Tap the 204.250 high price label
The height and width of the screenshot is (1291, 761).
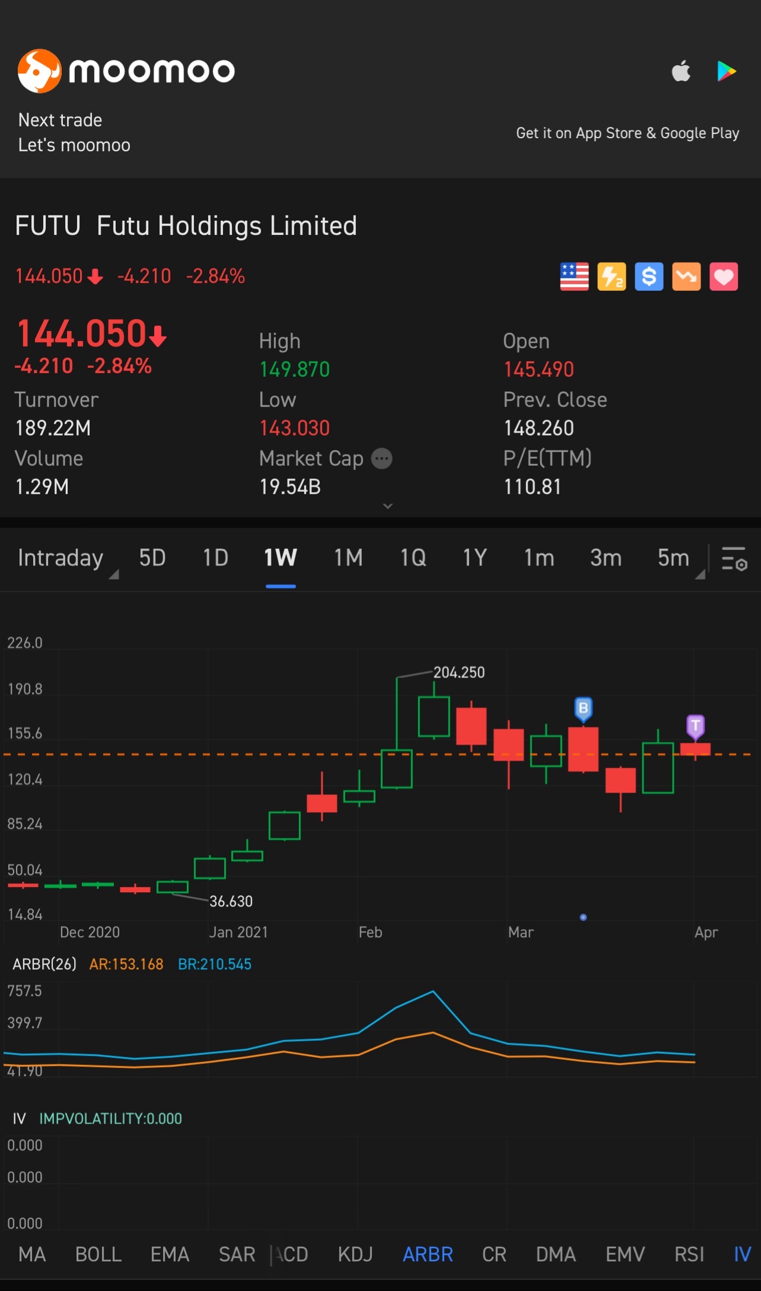(458, 672)
